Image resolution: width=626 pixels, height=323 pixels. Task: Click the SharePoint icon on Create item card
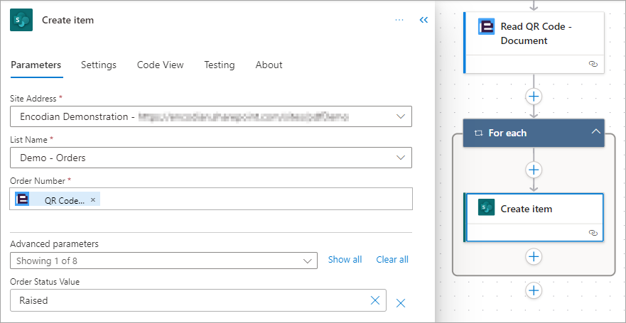pyautogui.click(x=486, y=207)
